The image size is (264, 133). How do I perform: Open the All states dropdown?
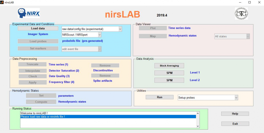232,37
